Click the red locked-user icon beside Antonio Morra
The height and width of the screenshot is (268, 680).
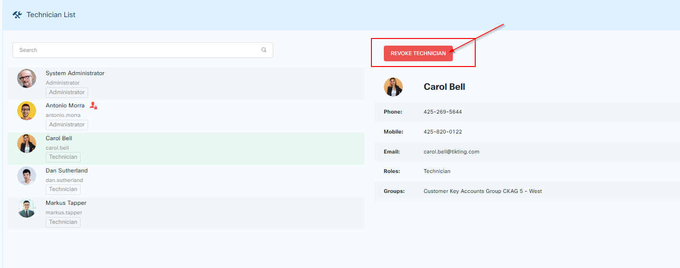tap(93, 105)
